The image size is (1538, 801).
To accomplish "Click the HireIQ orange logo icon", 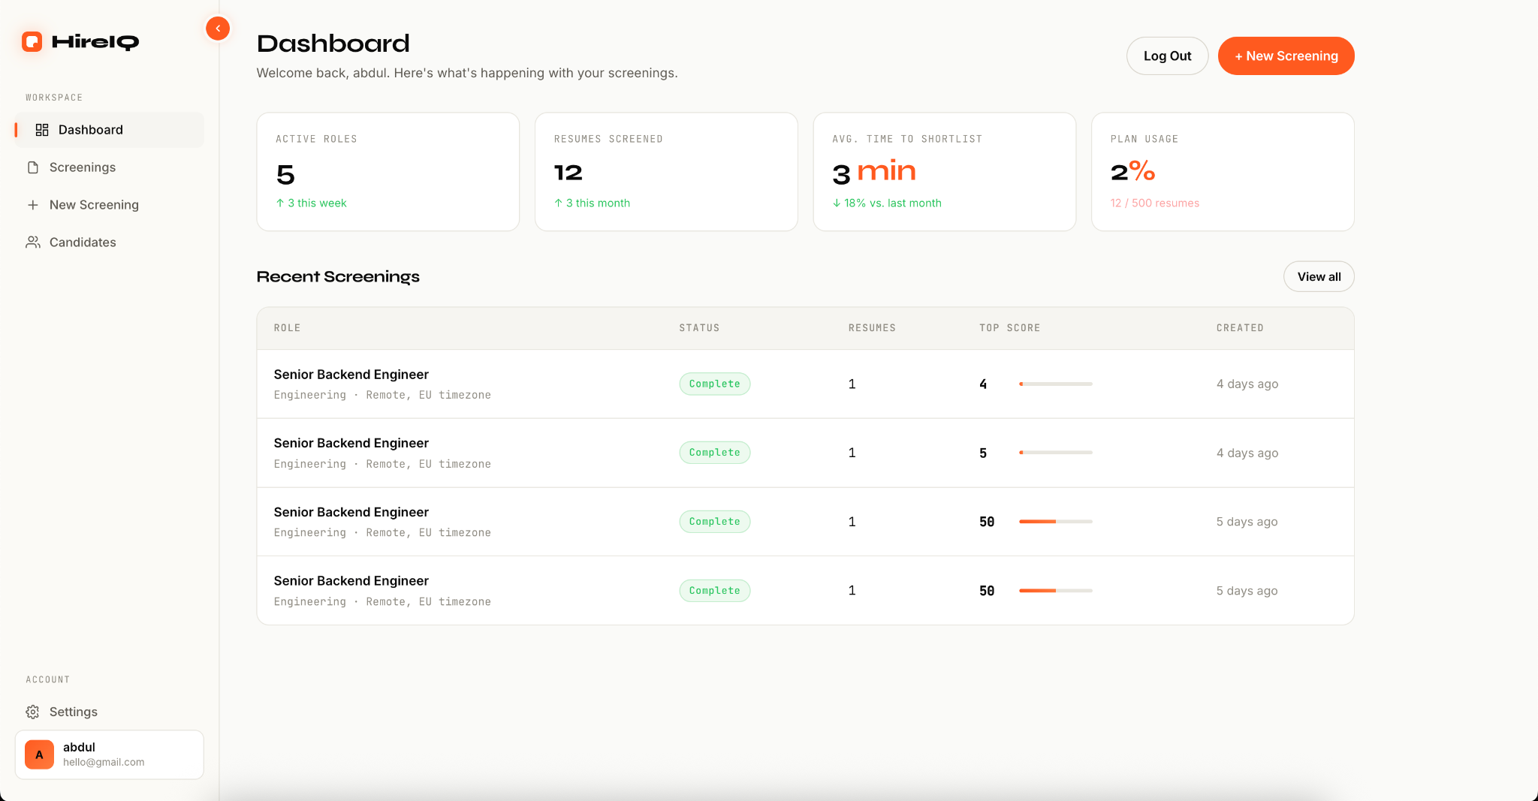I will (x=32, y=41).
